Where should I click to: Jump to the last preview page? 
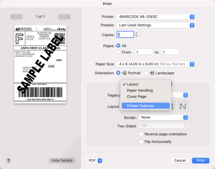tap(67, 17)
